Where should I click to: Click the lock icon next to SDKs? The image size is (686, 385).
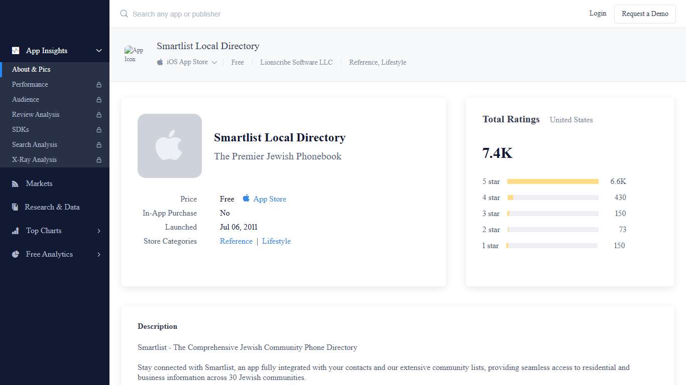100,129
